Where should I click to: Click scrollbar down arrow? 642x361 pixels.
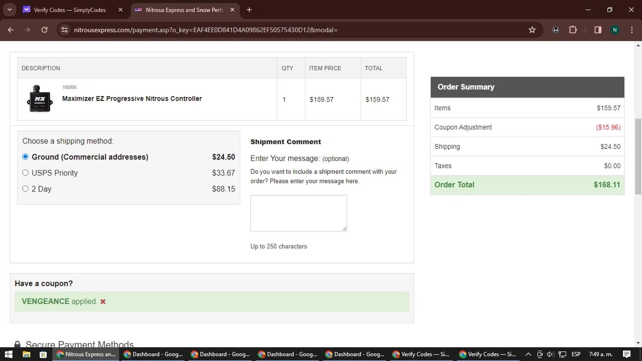click(x=638, y=343)
